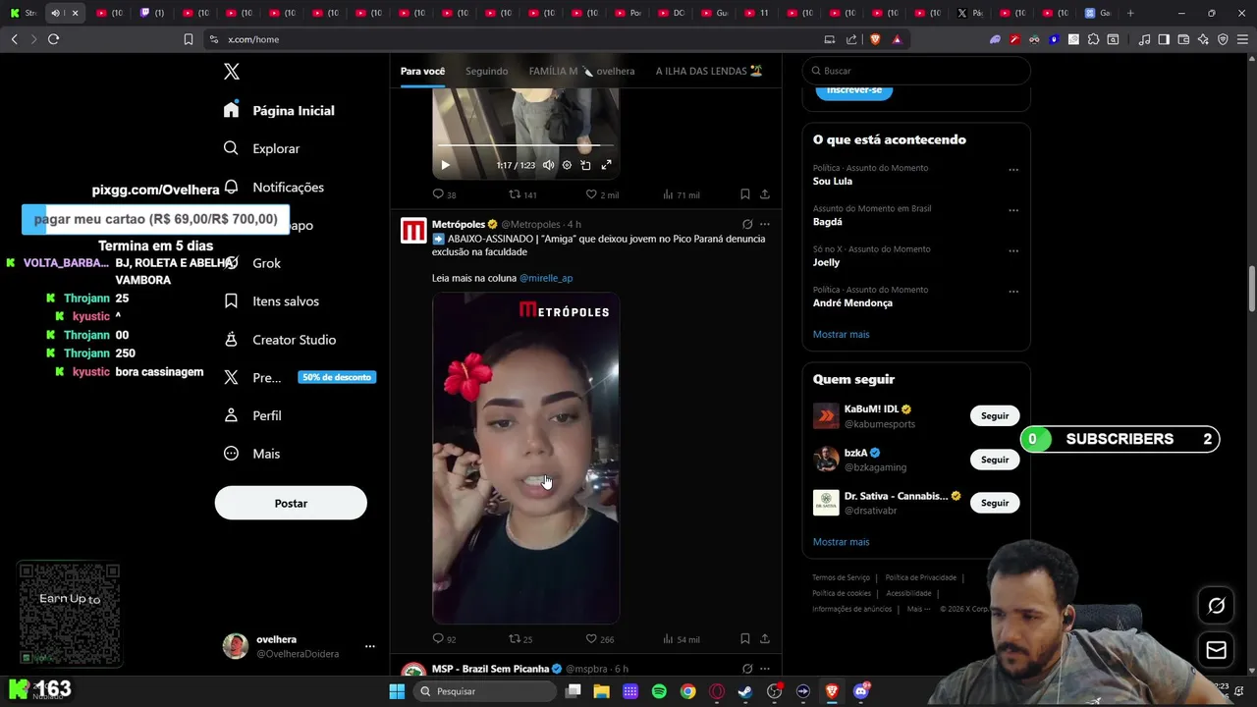1257x707 pixels.
Task: Follow bzkA with Seguir button
Action: click(995, 460)
